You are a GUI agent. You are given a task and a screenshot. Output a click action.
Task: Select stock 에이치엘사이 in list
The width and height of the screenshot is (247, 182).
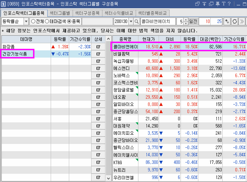point(179,155)
